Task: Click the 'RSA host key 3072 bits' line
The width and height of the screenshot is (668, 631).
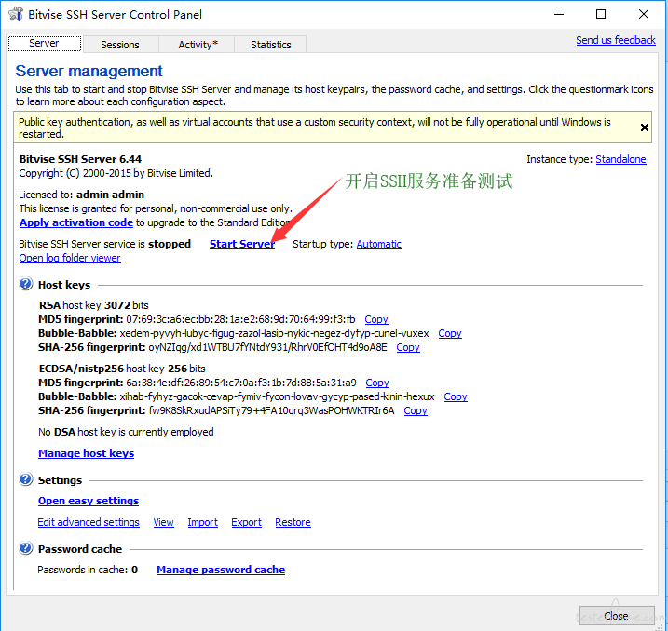Action: click(94, 305)
